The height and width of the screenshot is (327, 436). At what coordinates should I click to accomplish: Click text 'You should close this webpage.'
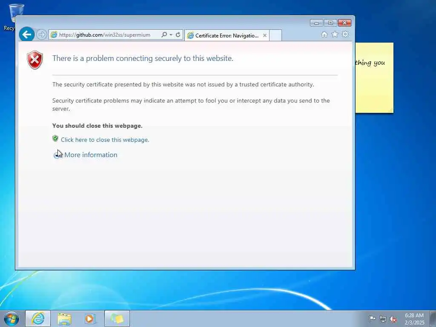[x=98, y=126]
